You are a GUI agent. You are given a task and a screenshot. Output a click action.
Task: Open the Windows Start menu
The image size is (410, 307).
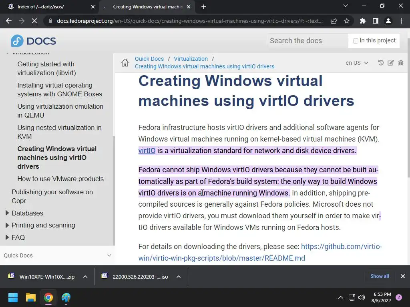pos(13,297)
